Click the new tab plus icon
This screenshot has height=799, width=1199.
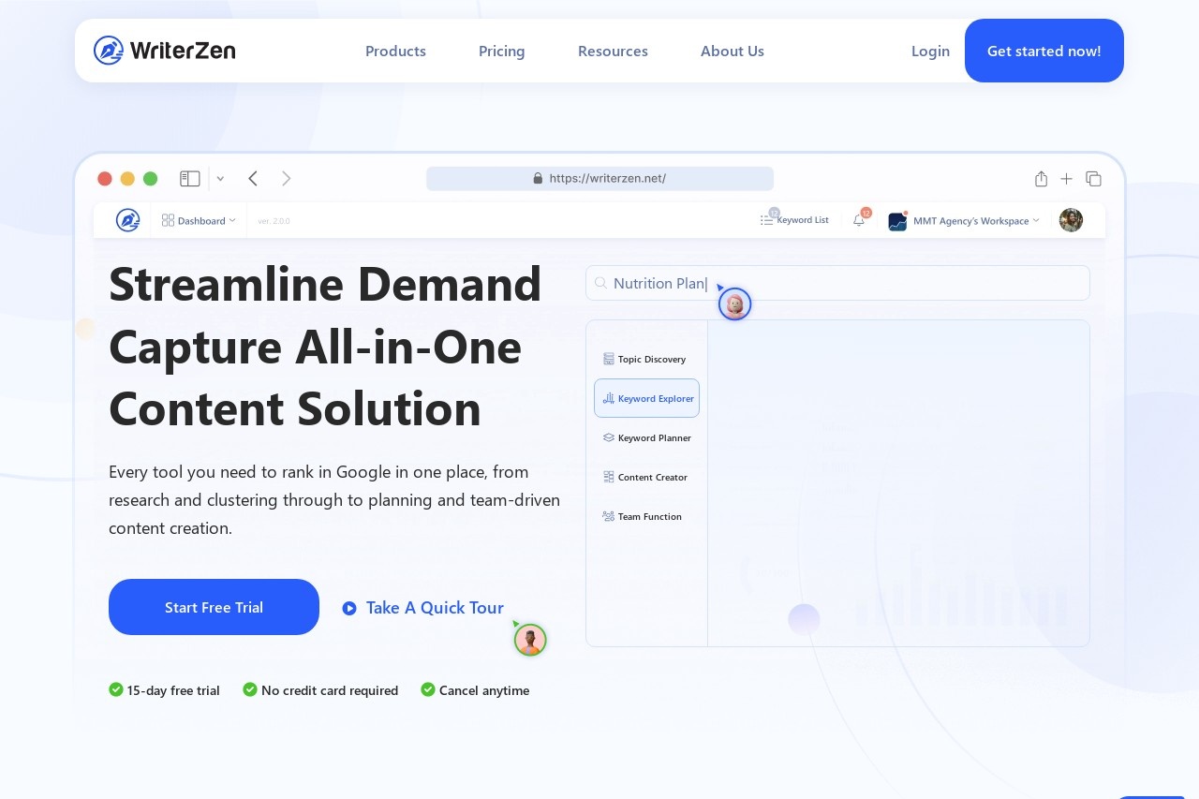click(1066, 178)
